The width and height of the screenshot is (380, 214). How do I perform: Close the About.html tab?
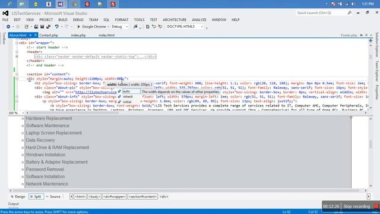[36, 35]
